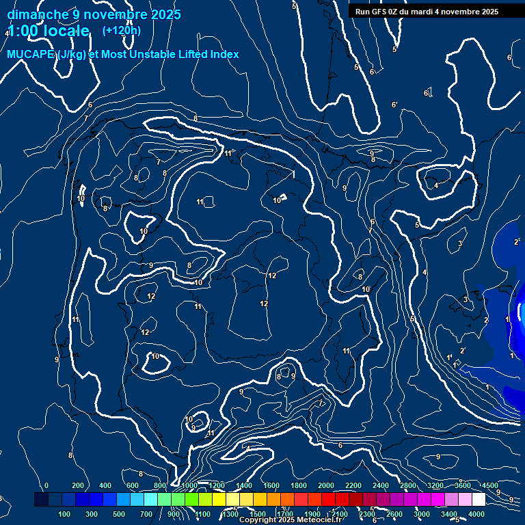Select the red swatch between 2000 and 2100
This screenshot has height=525, width=525.
pos(328,499)
